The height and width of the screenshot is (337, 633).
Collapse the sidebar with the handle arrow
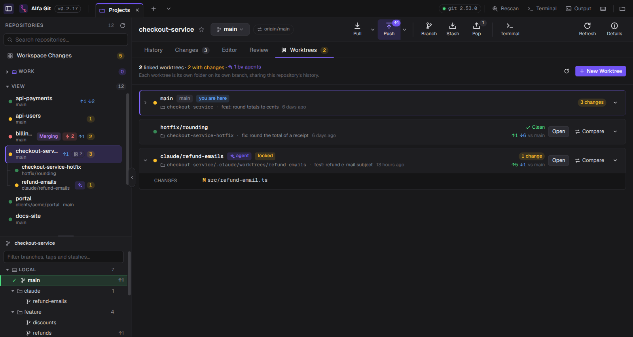click(132, 177)
